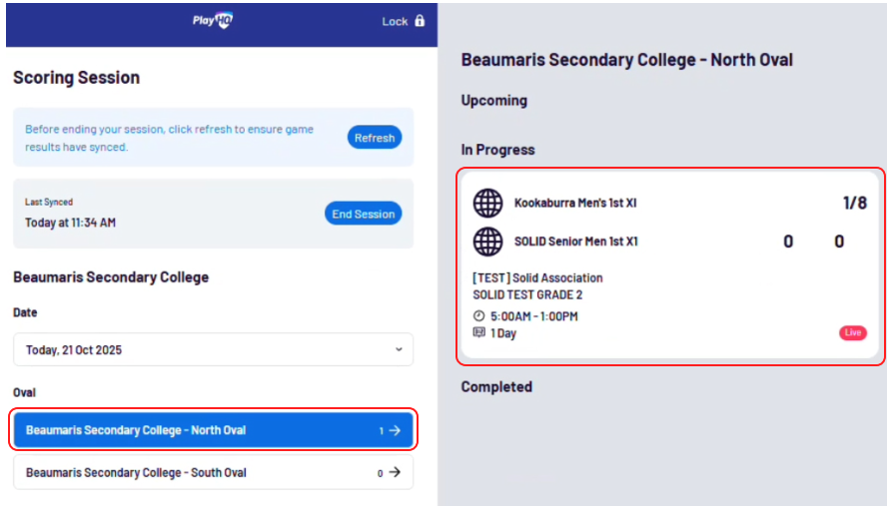892x511 pixels.
Task: Click the 1/8 score for Kookaburra
Action: tap(855, 203)
